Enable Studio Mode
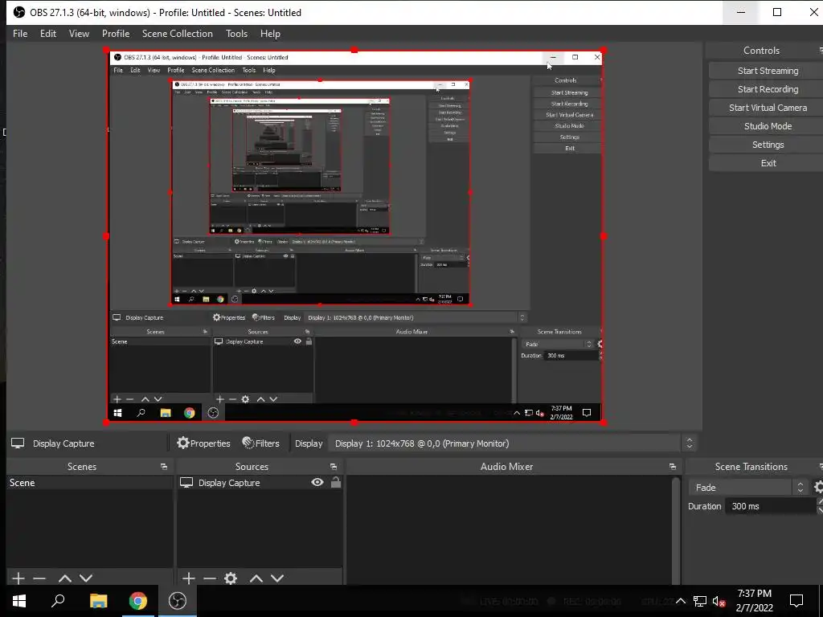 coord(768,126)
